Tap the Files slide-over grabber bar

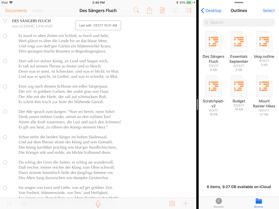239,3
